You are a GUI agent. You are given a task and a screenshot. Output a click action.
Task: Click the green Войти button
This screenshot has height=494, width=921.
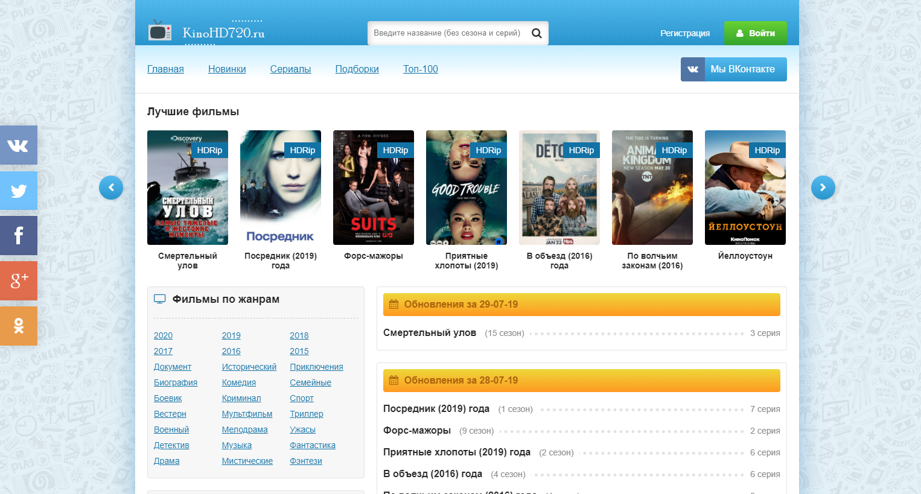(x=756, y=33)
